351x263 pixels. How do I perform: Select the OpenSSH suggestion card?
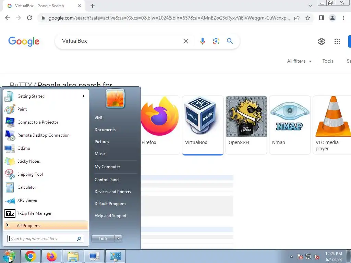coord(246,125)
